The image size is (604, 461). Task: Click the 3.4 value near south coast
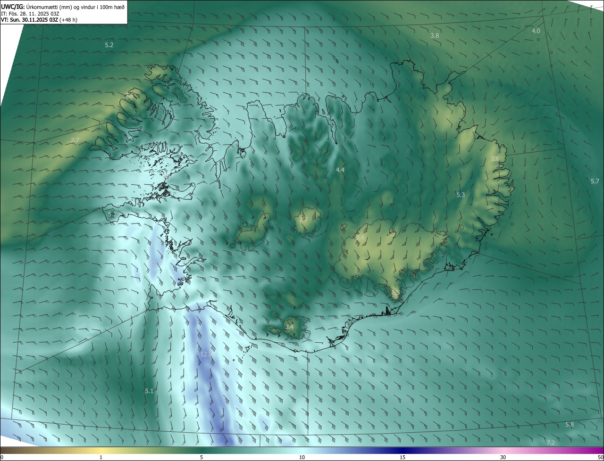pyautogui.click(x=289, y=327)
